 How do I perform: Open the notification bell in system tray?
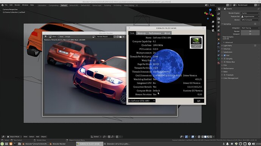click(x=227, y=144)
